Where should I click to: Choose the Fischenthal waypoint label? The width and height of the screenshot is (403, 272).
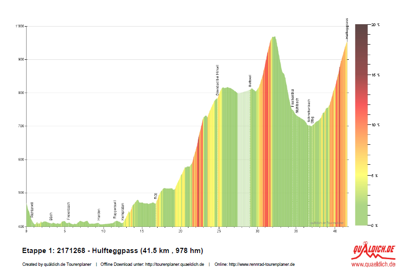[293, 97]
